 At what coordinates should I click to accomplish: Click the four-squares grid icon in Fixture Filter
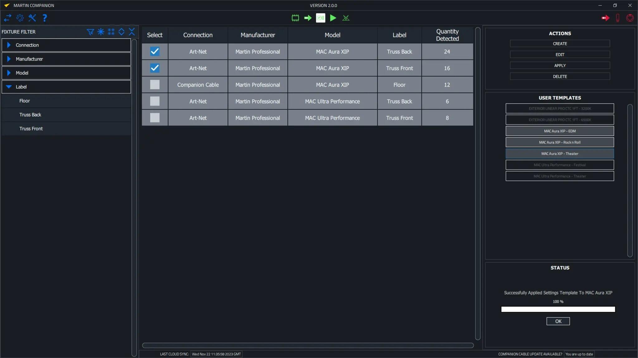pyautogui.click(x=111, y=32)
